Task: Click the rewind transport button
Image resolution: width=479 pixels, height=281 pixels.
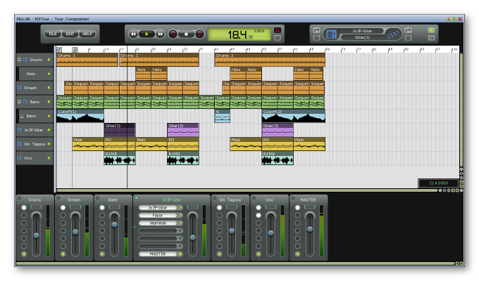Action: pyautogui.click(x=133, y=34)
